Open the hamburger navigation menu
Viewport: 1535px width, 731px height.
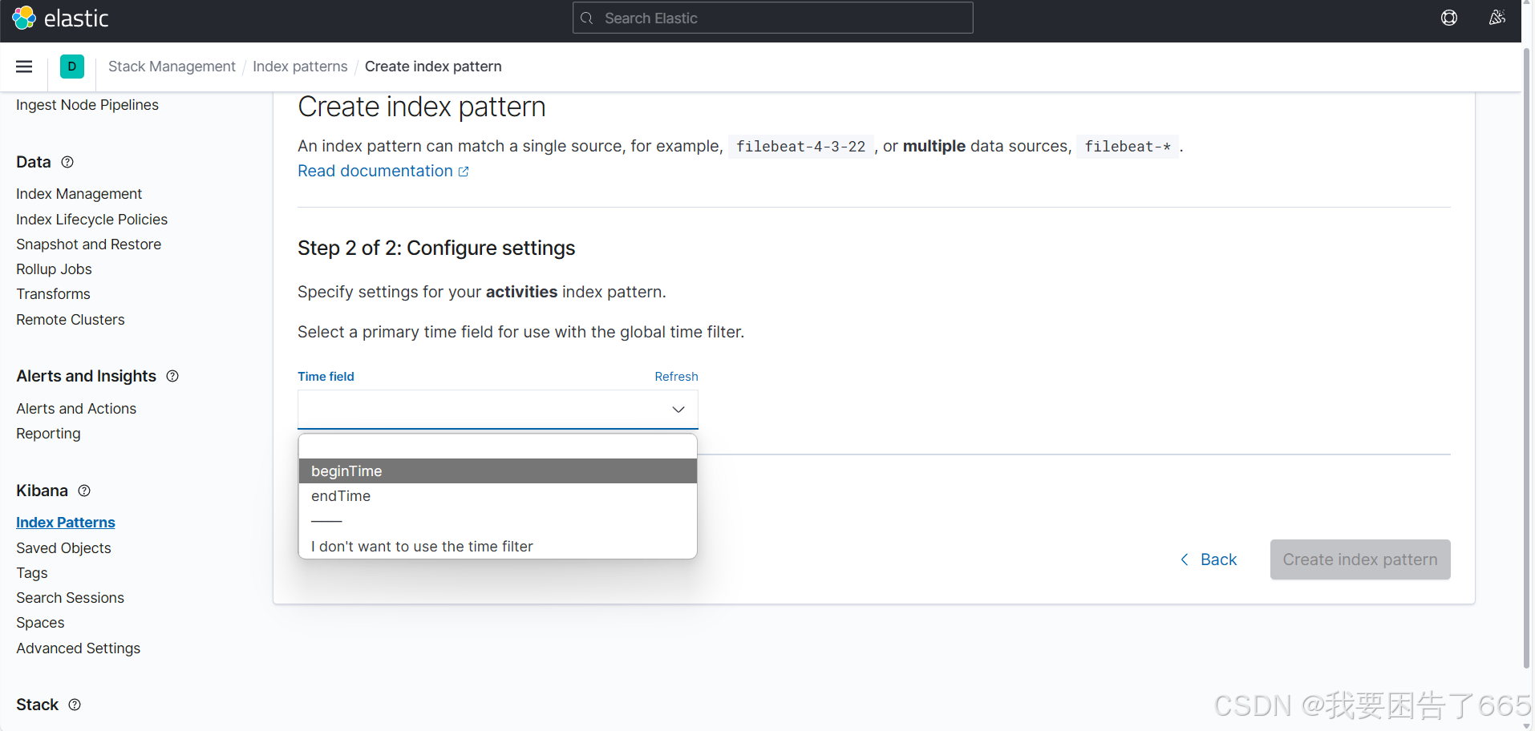click(23, 67)
